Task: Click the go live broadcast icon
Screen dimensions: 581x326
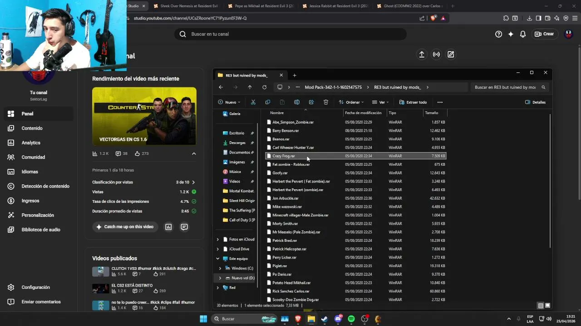Action: [436, 54]
